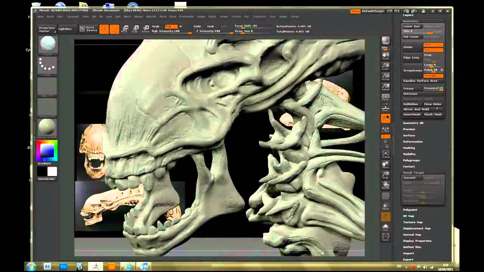Toggle Zadd sculpt mode
Viewport: 484px width, 272px height.
point(197,26)
